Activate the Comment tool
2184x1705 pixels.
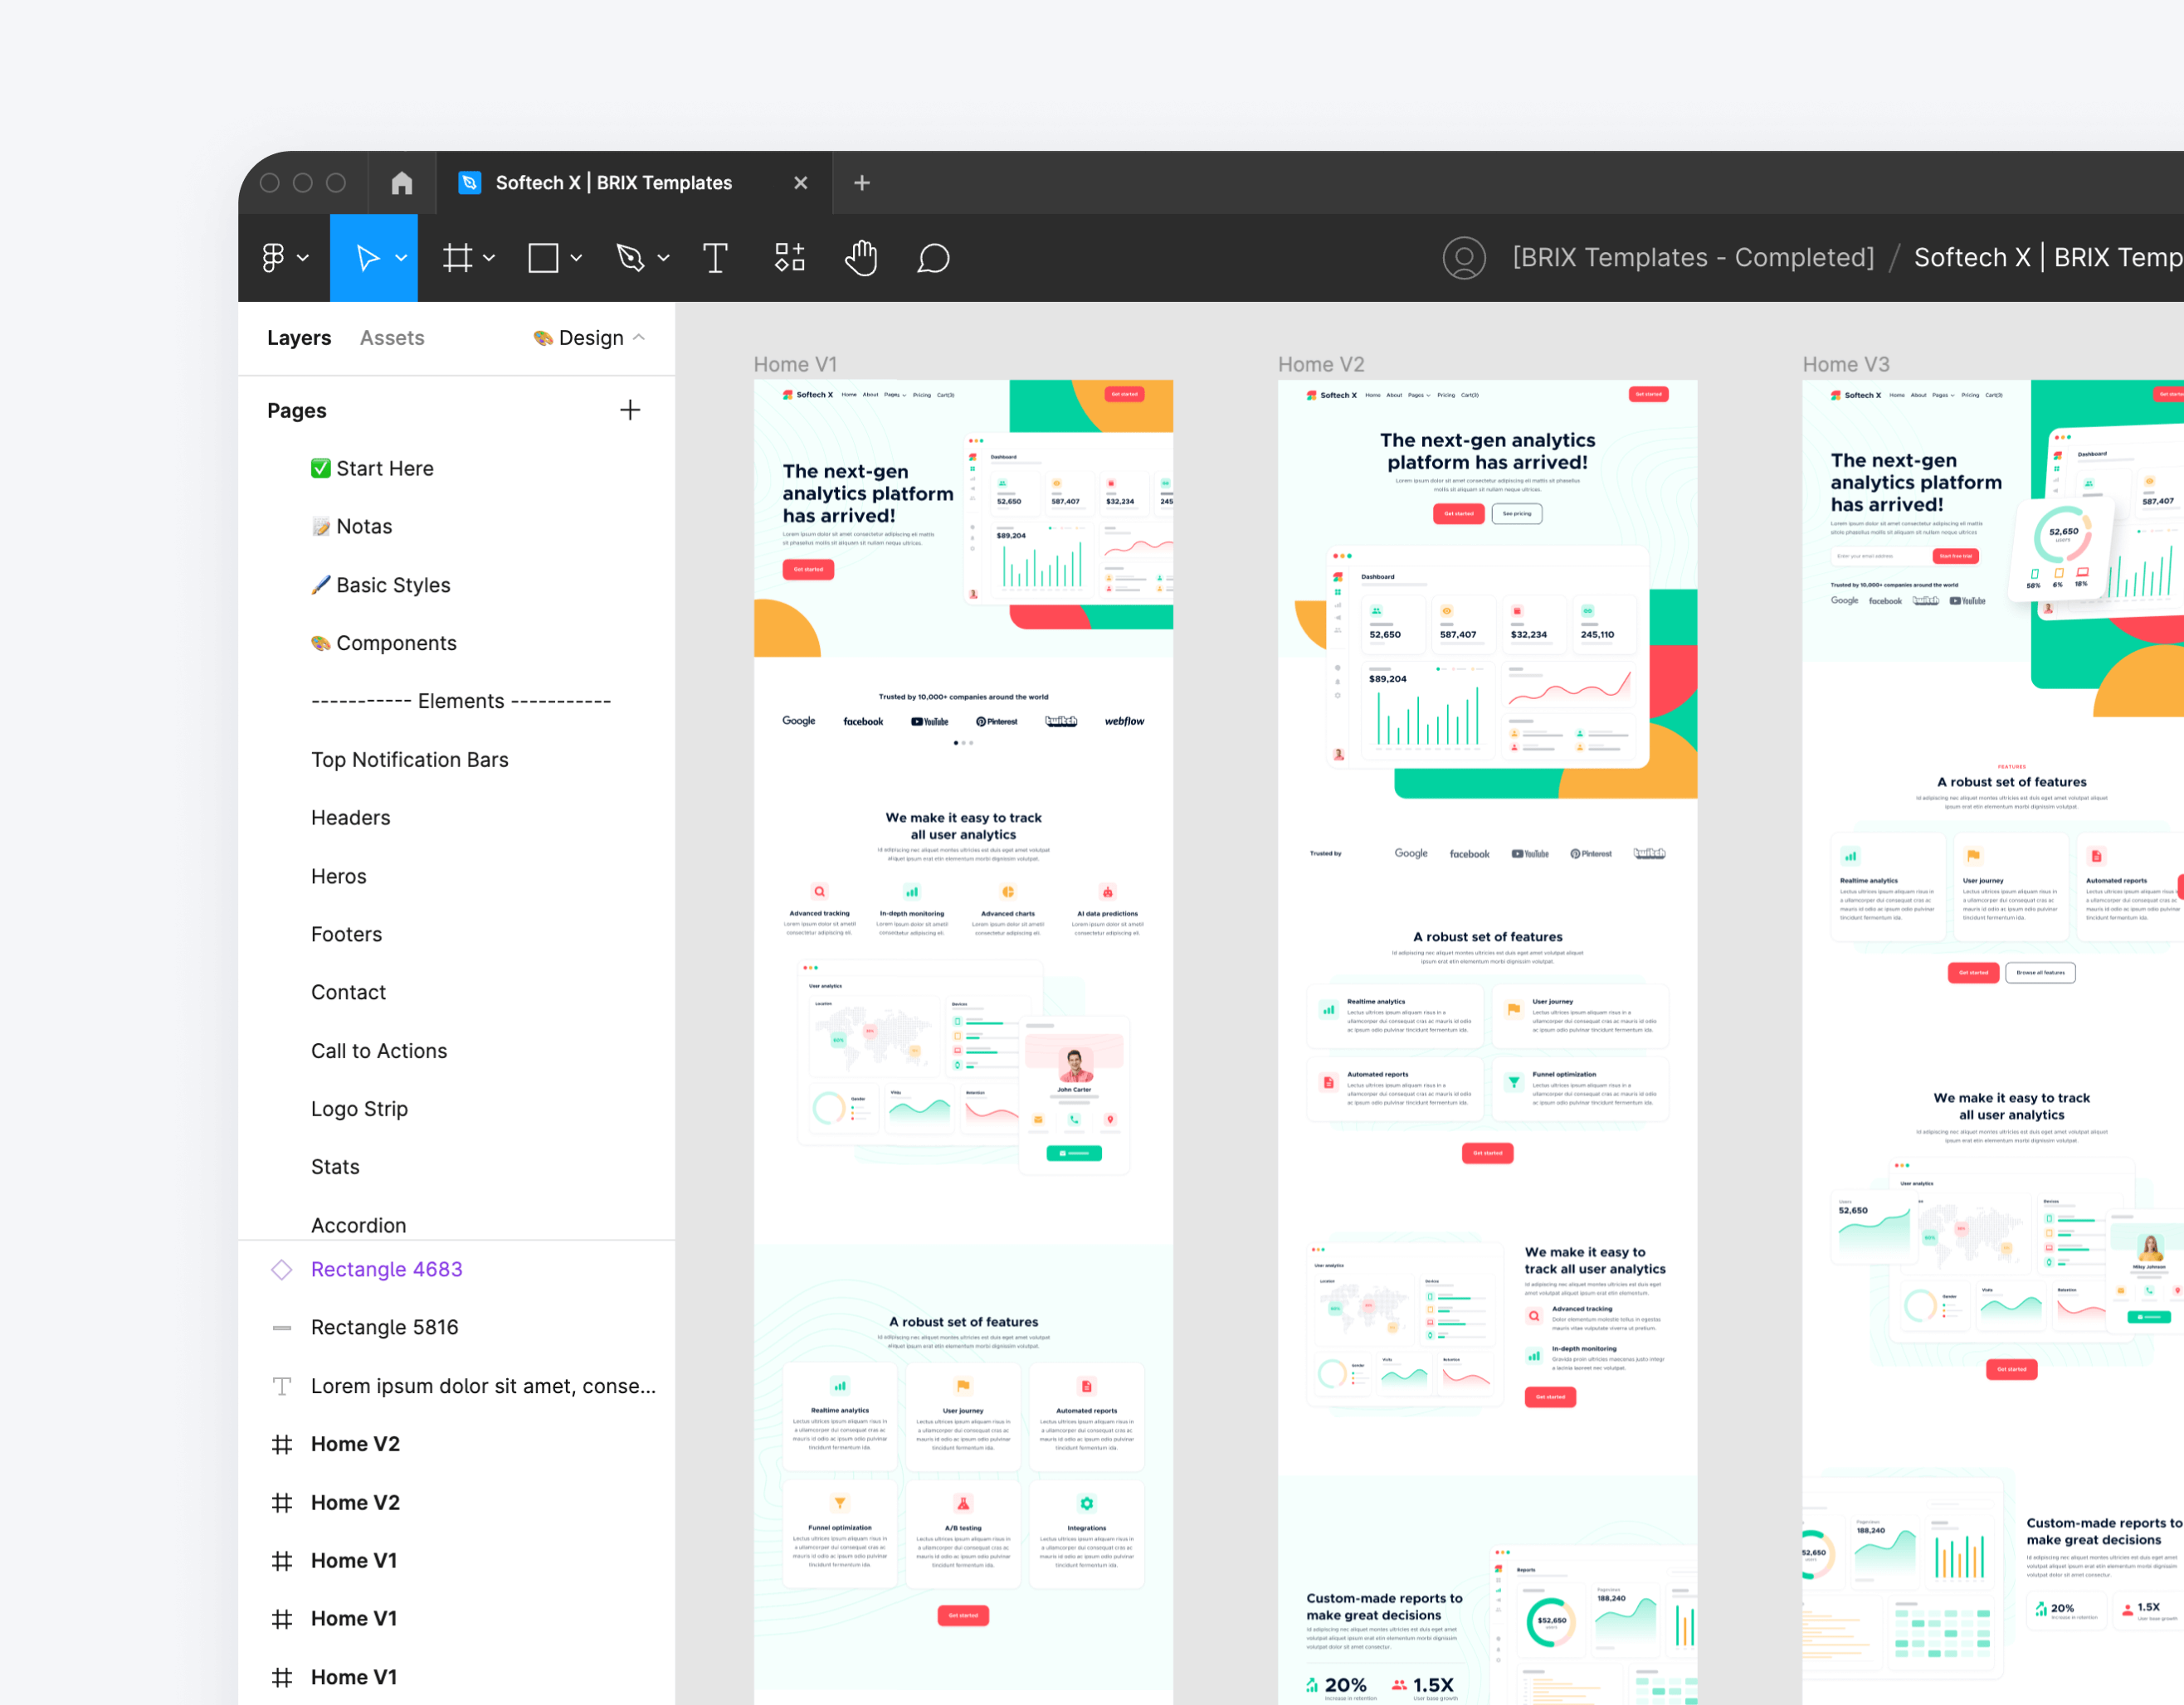pyautogui.click(x=933, y=257)
